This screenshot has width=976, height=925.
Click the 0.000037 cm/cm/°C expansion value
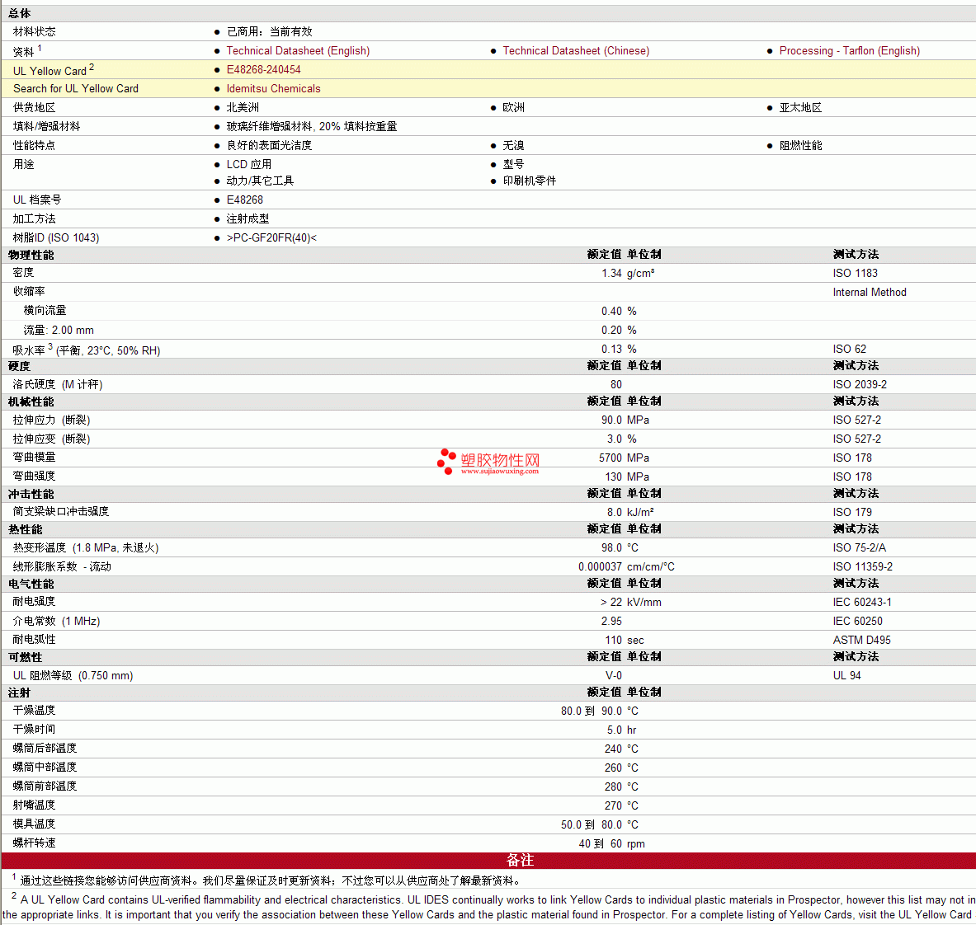[626, 567]
